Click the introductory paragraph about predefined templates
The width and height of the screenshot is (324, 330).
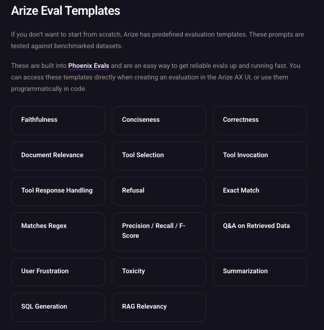pos(157,40)
